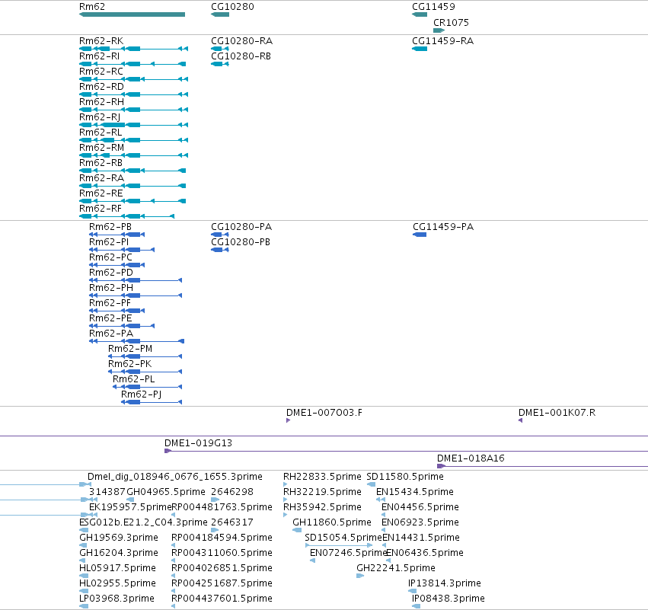Open transcript label CG11459-RA
The width and height of the screenshot is (648, 610).
click(x=442, y=41)
